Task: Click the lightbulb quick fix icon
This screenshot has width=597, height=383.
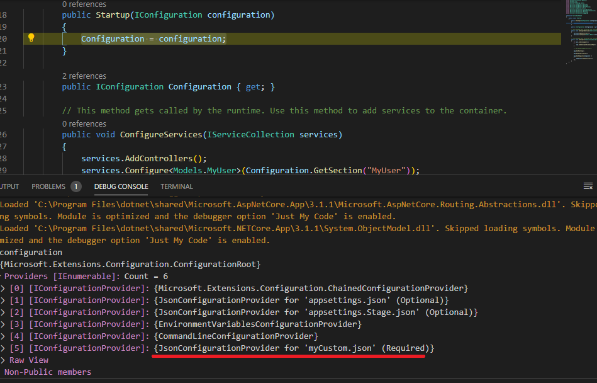Action: tap(31, 38)
